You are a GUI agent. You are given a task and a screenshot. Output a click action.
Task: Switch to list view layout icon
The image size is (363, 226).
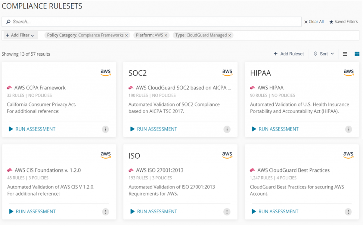pyautogui.click(x=345, y=54)
